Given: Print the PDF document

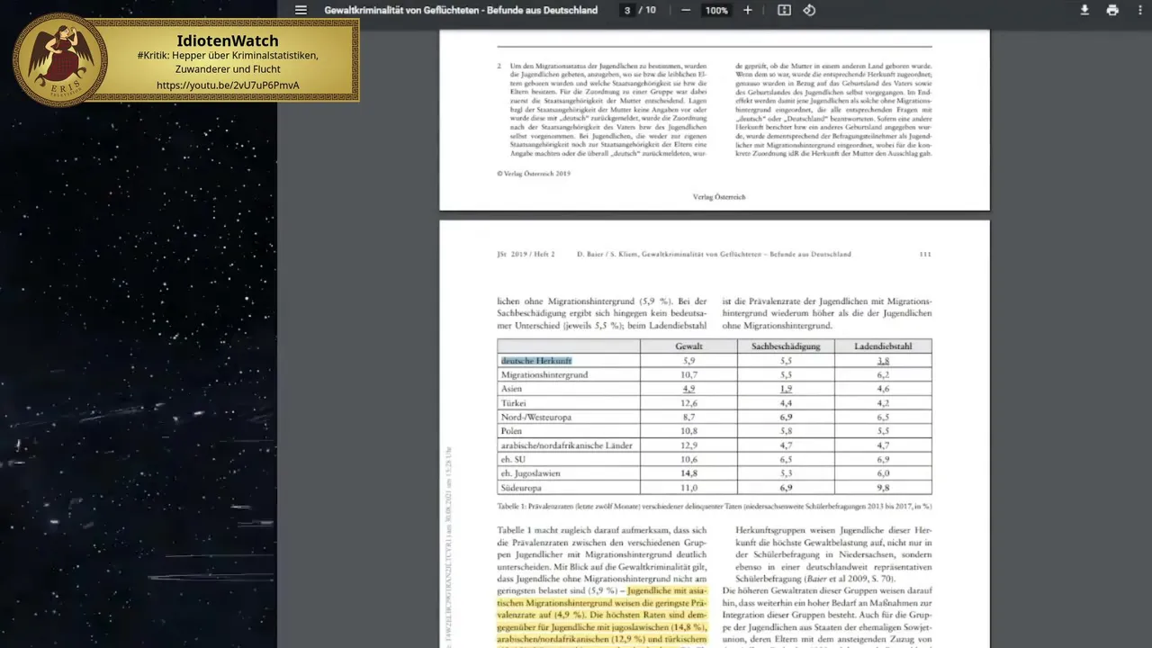Looking at the screenshot, I should pos(1112,11).
